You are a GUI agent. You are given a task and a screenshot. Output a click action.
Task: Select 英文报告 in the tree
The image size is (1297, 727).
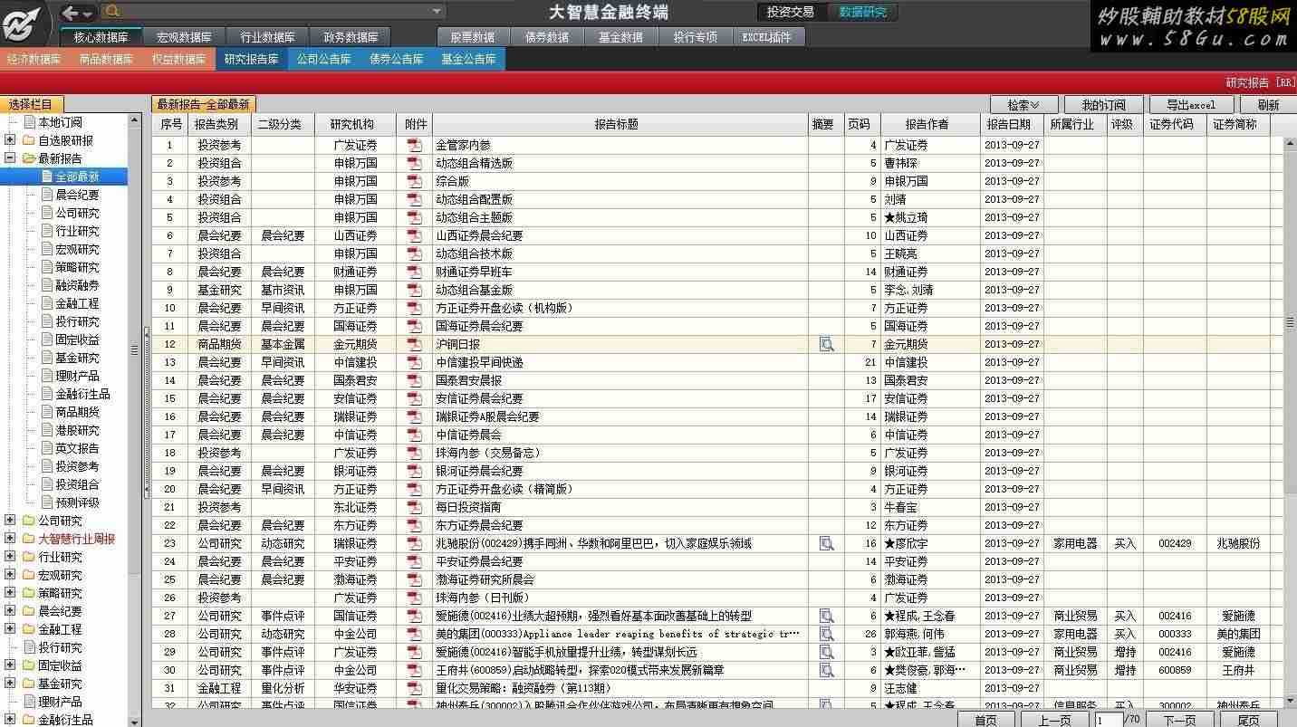click(x=77, y=448)
